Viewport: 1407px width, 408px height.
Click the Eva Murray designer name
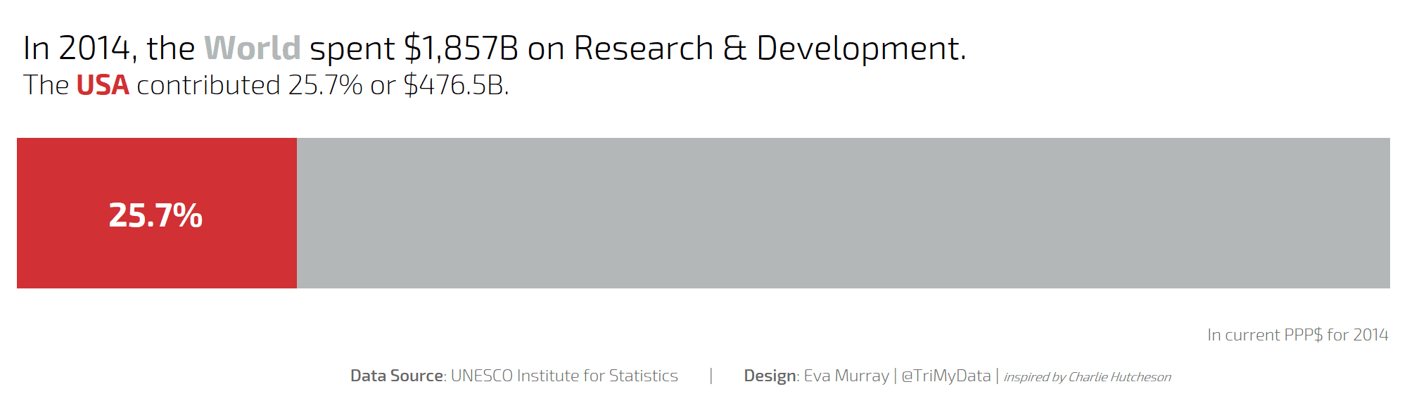point(846,376)
